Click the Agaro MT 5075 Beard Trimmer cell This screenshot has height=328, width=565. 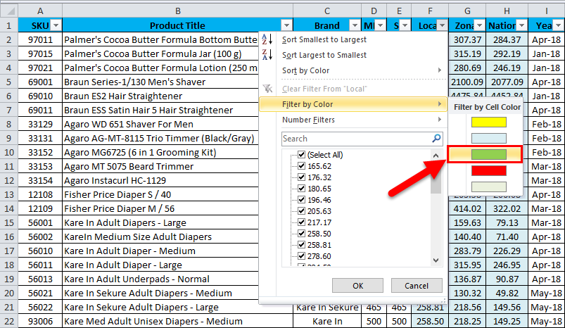click(x=160, y=166)
